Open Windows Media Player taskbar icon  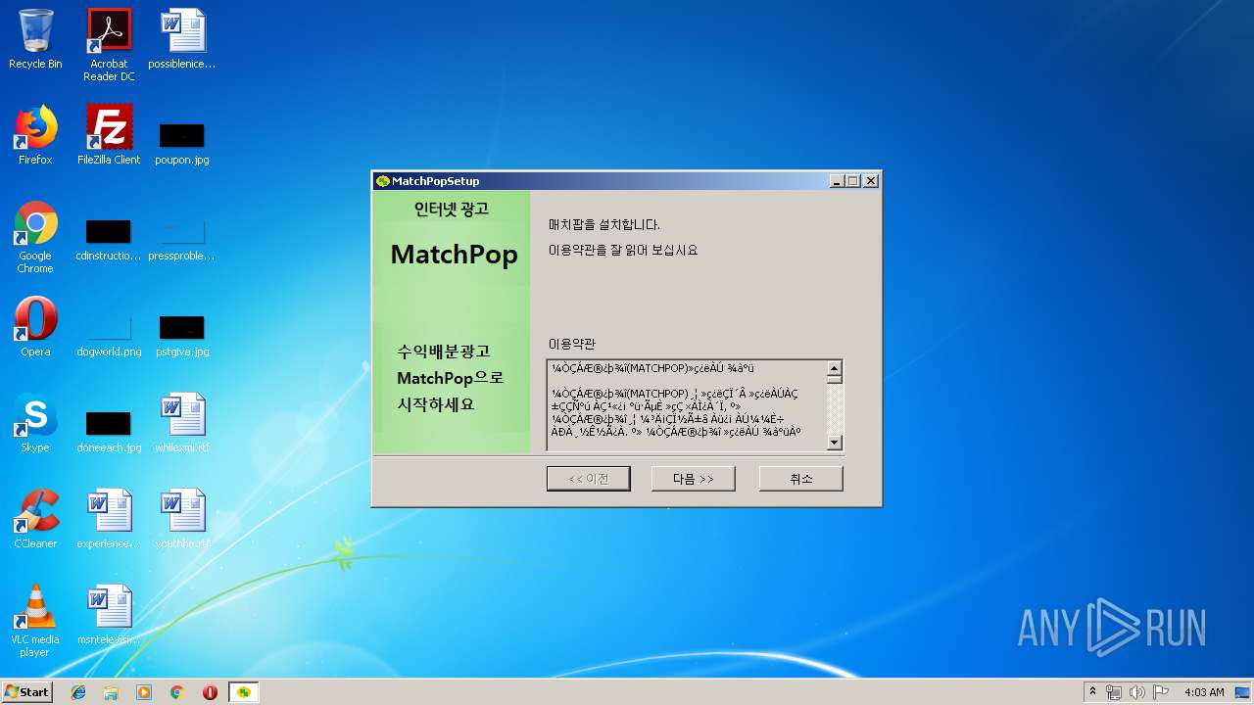pyautogui.click(x=144, y=692)
